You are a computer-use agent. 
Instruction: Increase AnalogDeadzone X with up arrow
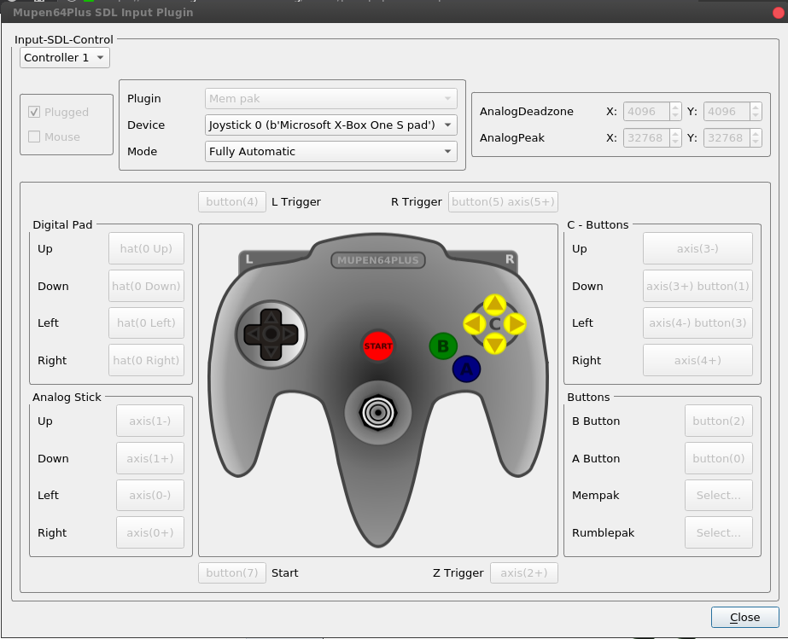pyautogui.click(x=675, y=107)
